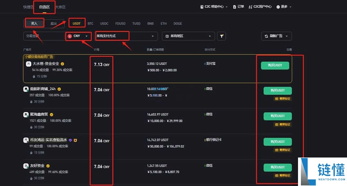Viewport: 347px width, 186px height.
Task: Click 购买USDT for 嘉航新商铺_24h
Action: pos(278,91)
